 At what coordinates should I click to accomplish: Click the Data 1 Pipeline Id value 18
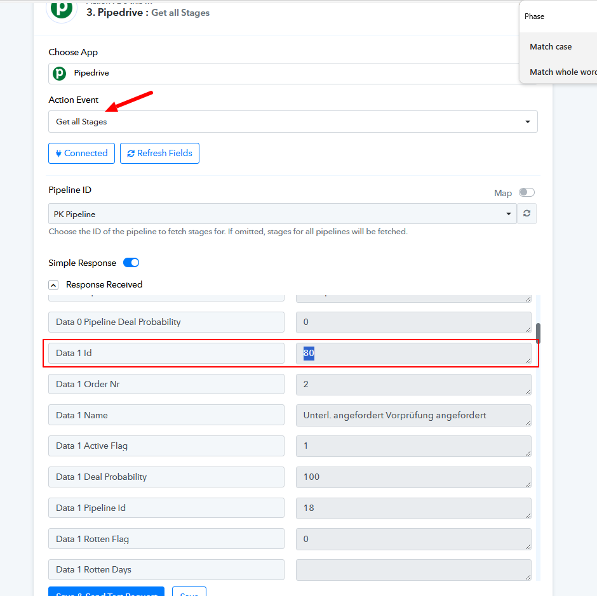coord(413,508)
